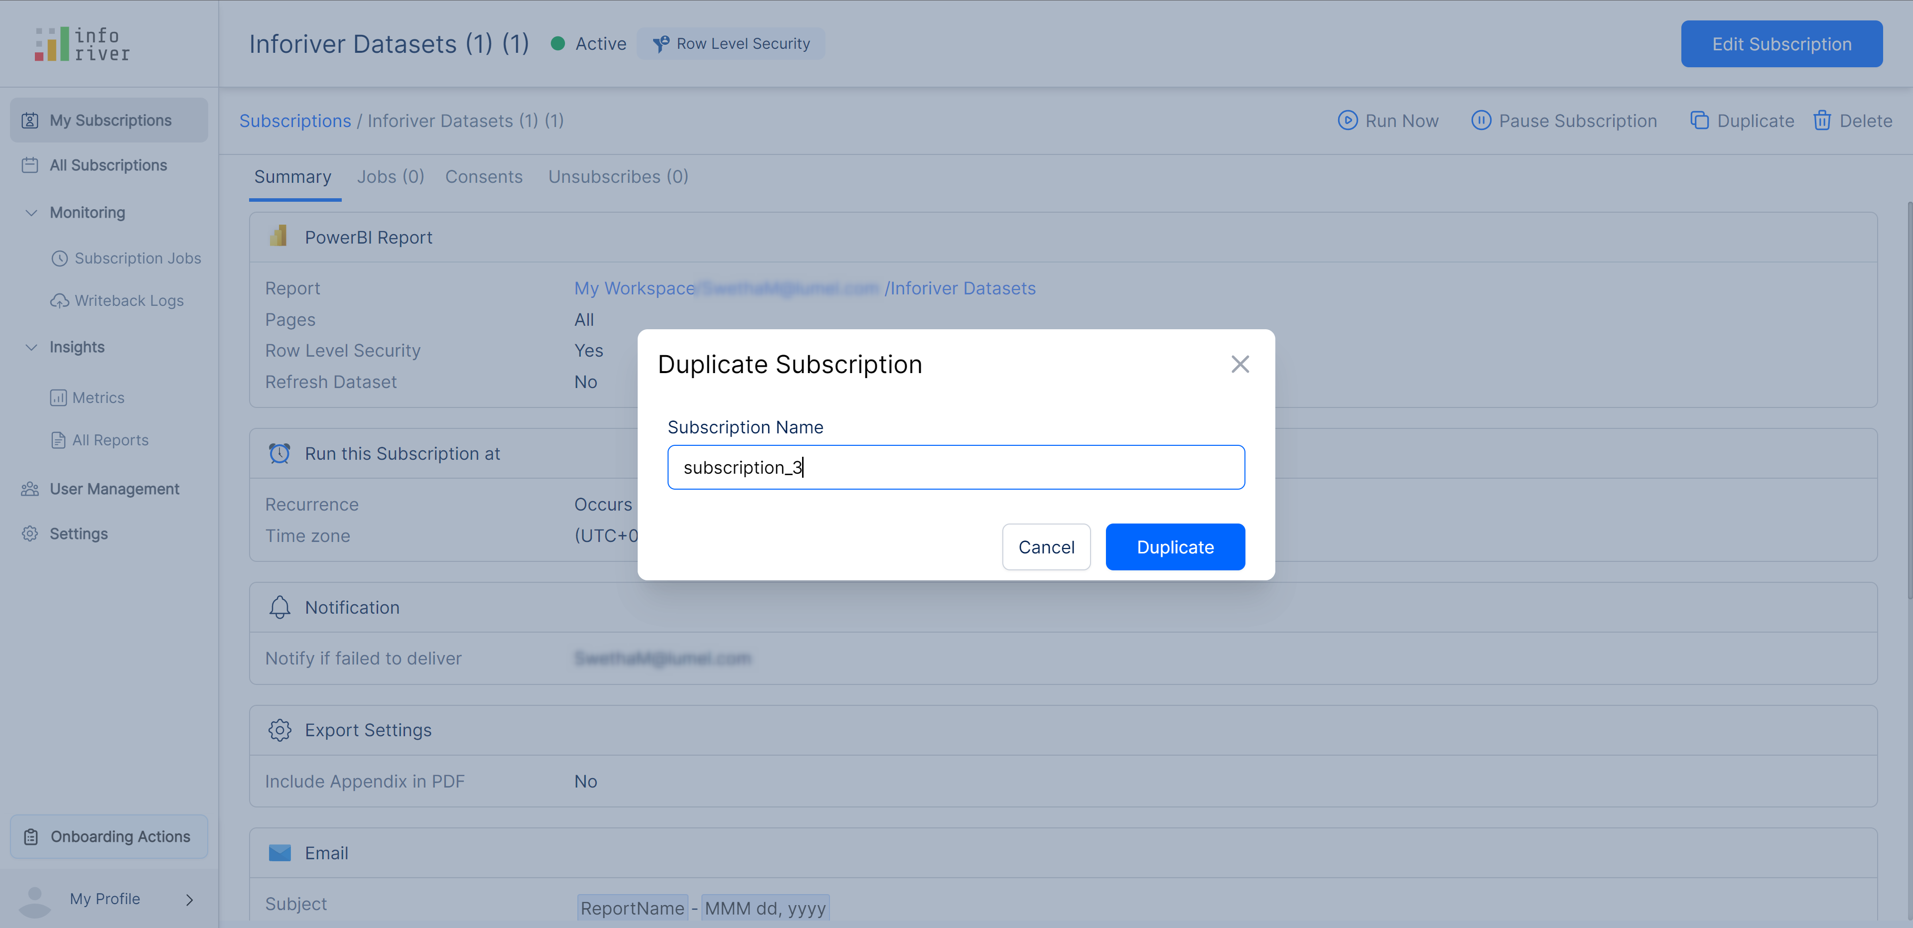Close the Duplicate Subscription dialog

[1239, 364]
